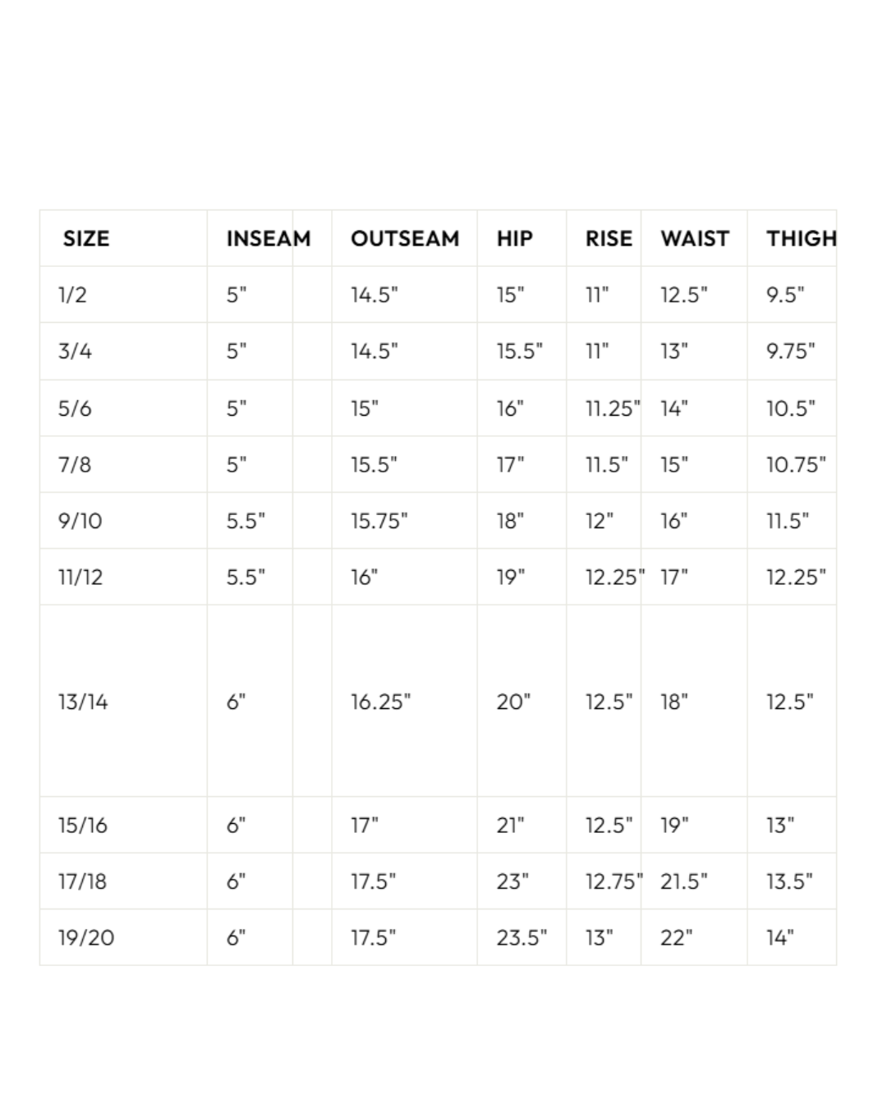Click the INSEAM column header

coord(269,239)
